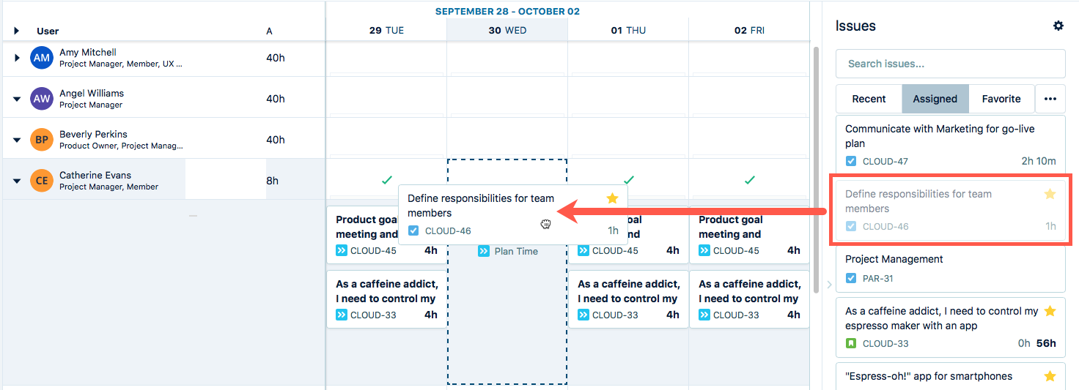Screen dimensions: 1079x390
Task: Open the more options ellipsis button
Action: [x=1050, y=99]
